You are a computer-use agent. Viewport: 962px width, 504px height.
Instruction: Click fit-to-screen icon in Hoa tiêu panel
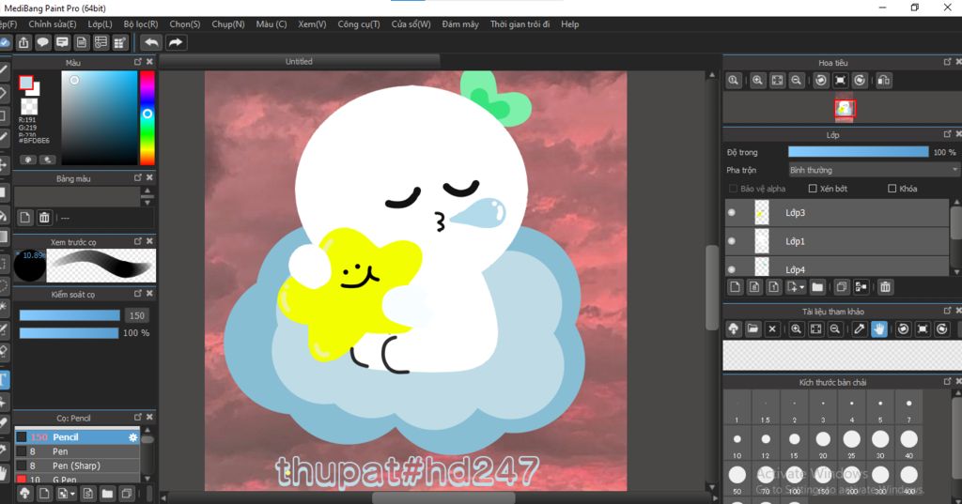pos(777,81)
